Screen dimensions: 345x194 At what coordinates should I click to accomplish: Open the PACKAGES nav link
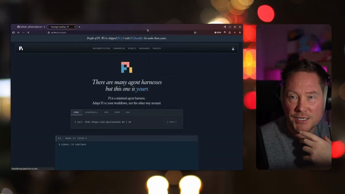click(144, 48)
